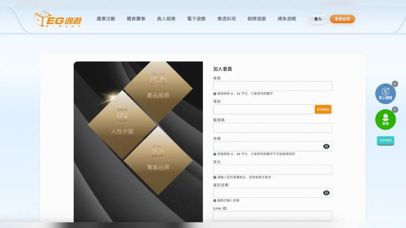Open the 馬上儲值 instant deposit icon

coord(385,93)
